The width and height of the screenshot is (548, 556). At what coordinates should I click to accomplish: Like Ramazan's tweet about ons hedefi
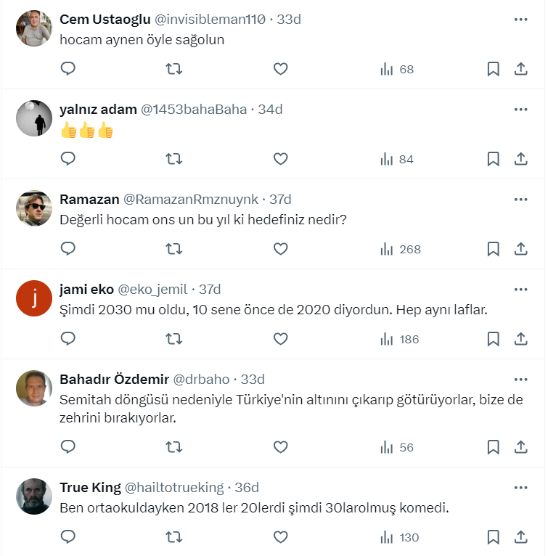281,249
